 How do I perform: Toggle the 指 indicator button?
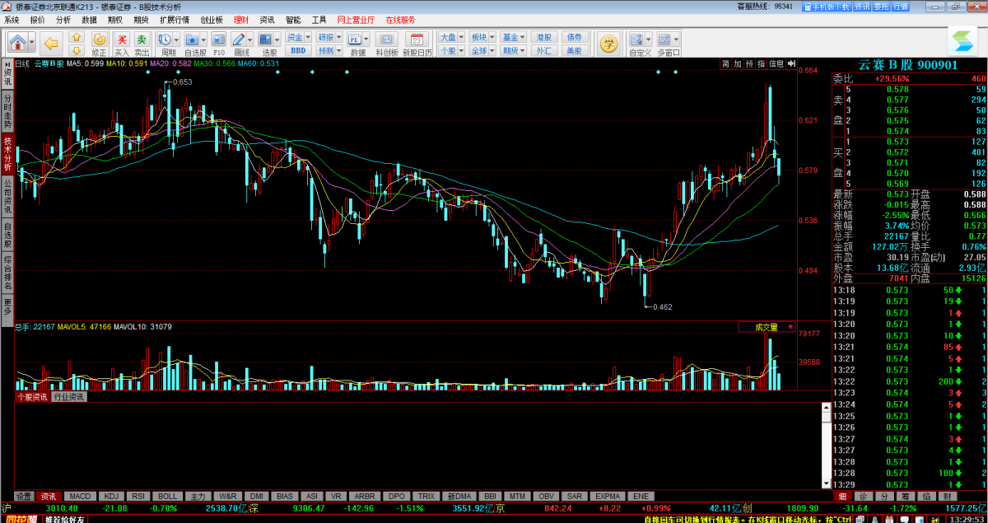coord(761,63)
